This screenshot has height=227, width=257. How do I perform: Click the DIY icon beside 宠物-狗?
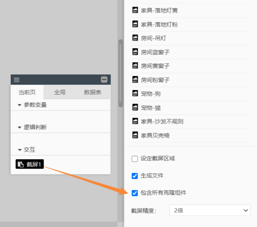click(135, 94)
